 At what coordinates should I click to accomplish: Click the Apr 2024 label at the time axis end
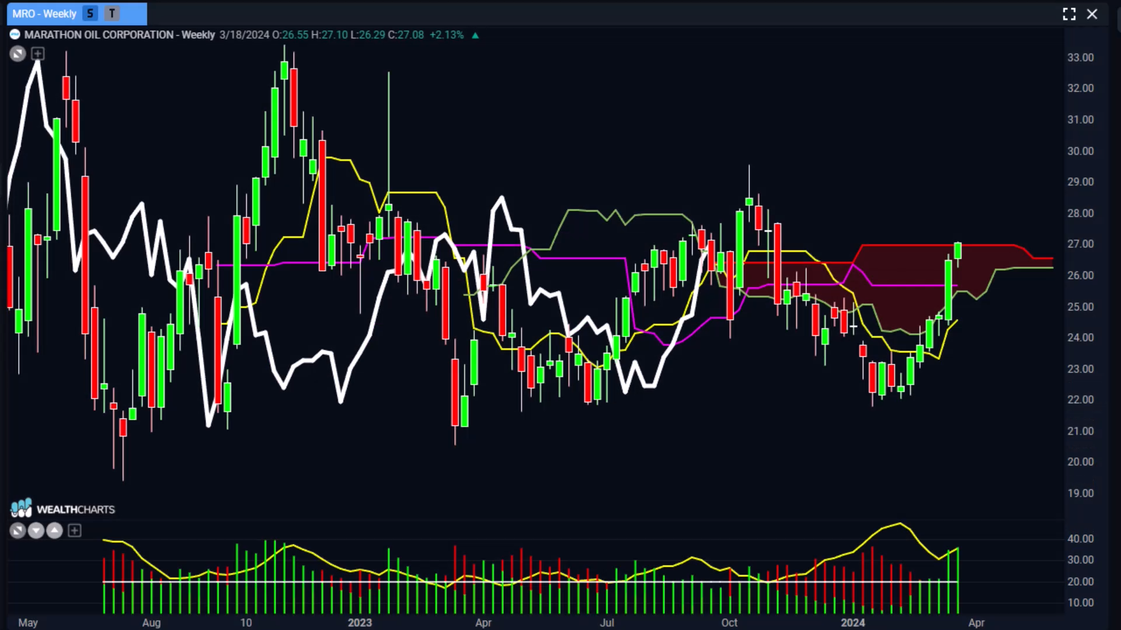coord(976,622)
